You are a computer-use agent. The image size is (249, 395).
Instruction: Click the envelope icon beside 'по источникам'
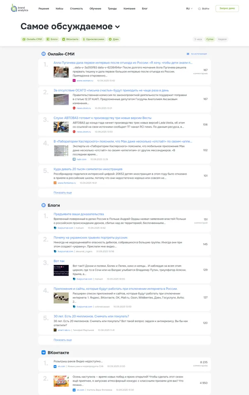click(x=188, y=54)
